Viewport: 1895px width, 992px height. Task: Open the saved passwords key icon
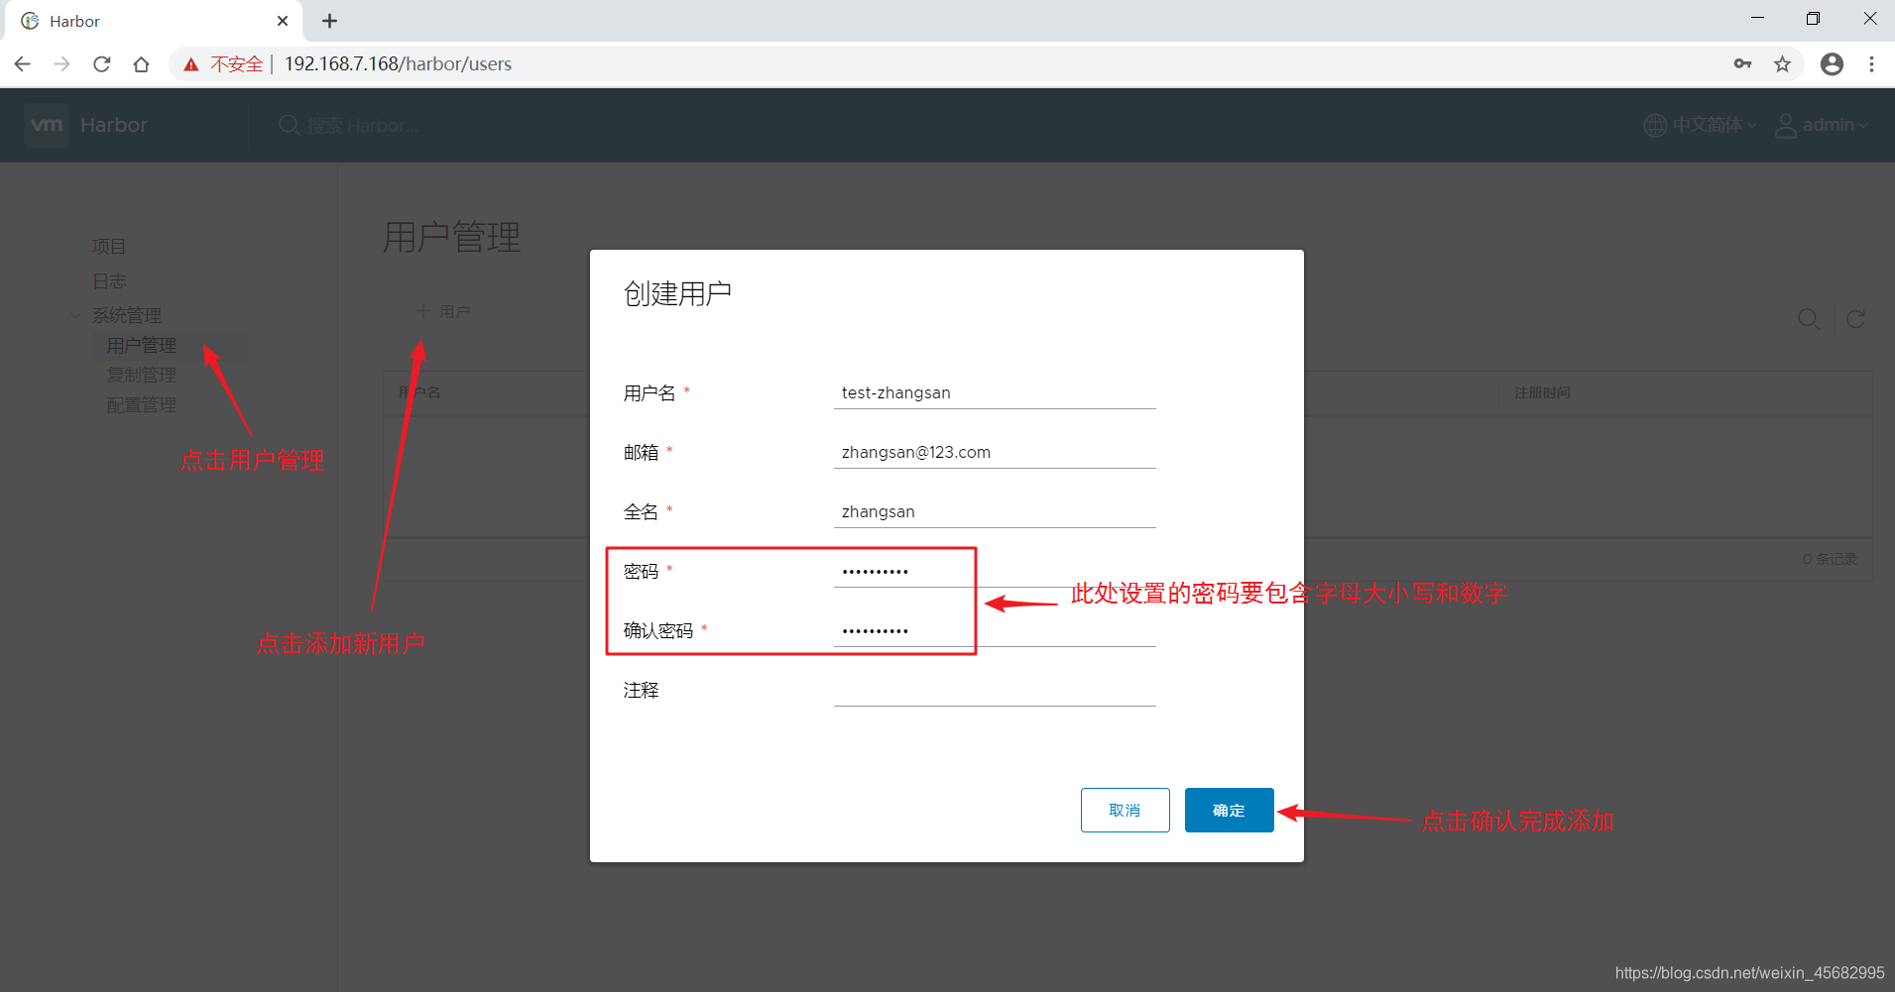coord(1742,64)
